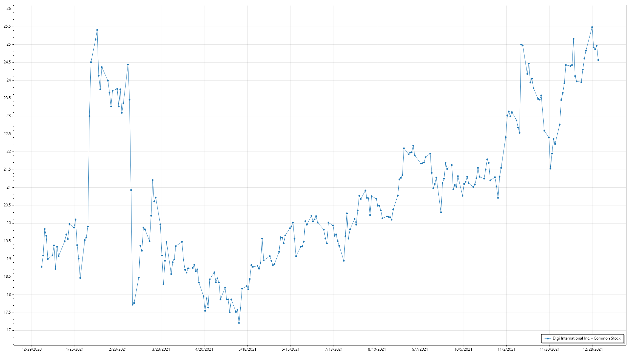Click the 7/13/2021 x-axis date label
Viewport: 631px width, 355px height.
pos(334,349)
